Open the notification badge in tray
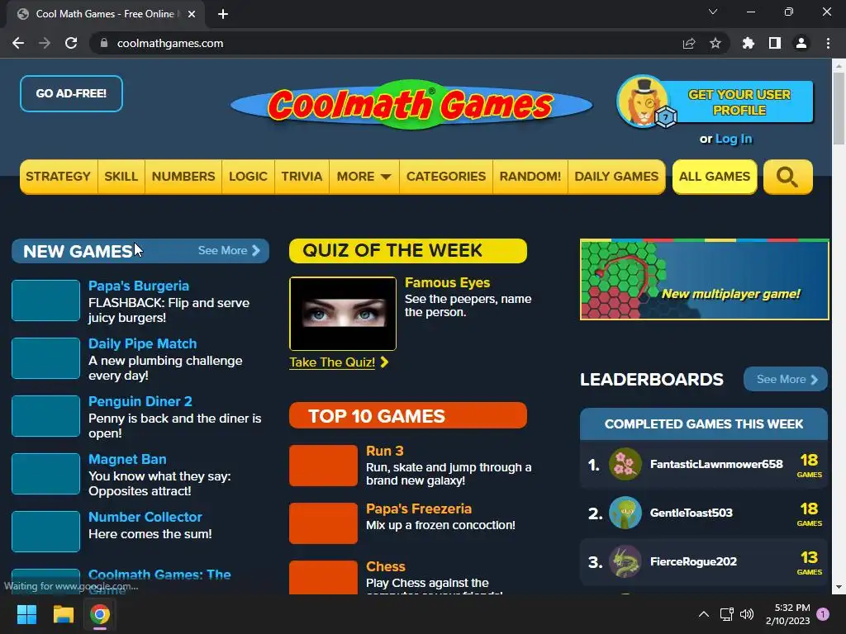Screen dimensions: 846x634 point(823,614)
